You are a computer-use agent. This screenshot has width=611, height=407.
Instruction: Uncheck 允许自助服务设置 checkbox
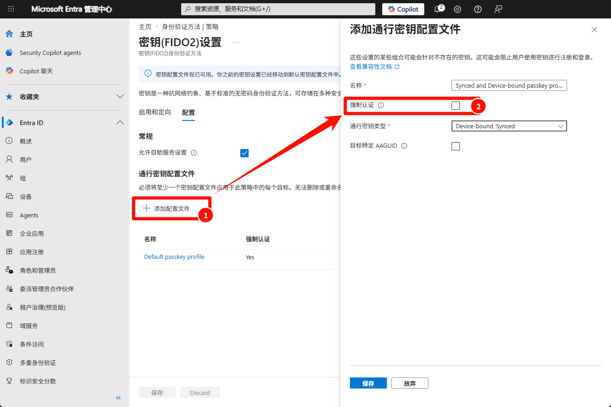(x=244, y=153)
